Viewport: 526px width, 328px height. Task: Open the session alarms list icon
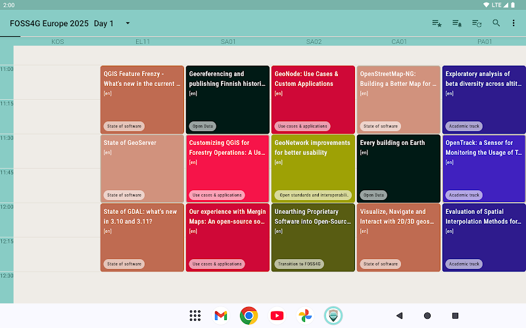(457, 23)
